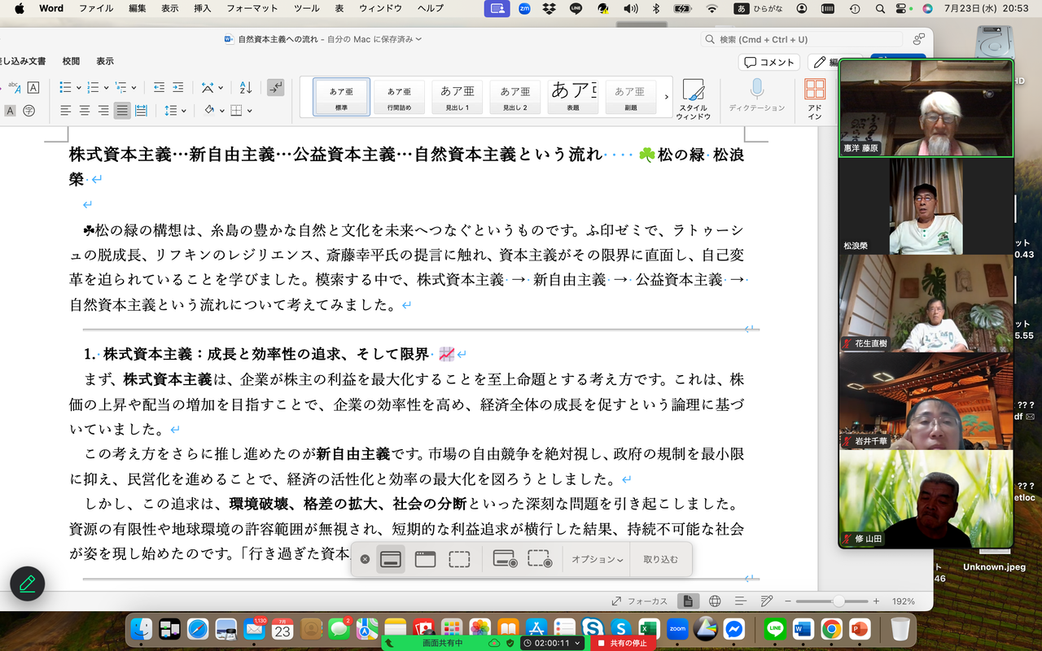Choose record entire screen in screenshot toolbar
This screenshot has width=1042, height=651.
[x=505, y=559]
